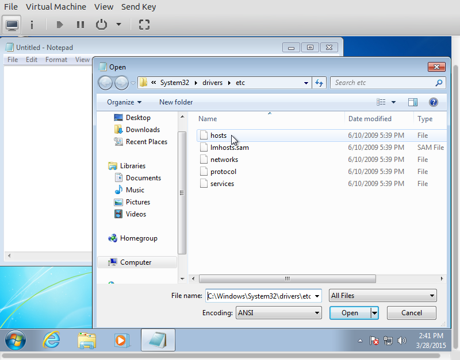
Task: Open Internet Explorer from the taskbar
Action: coord(52,340)
